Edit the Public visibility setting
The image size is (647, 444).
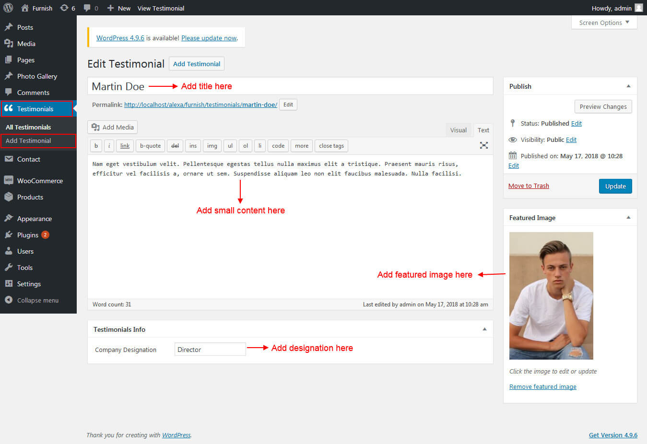571,140
